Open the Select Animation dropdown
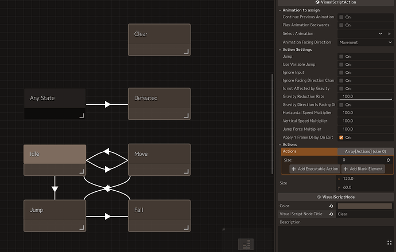Viewport: 396px width, 252px height. (361, 34)
